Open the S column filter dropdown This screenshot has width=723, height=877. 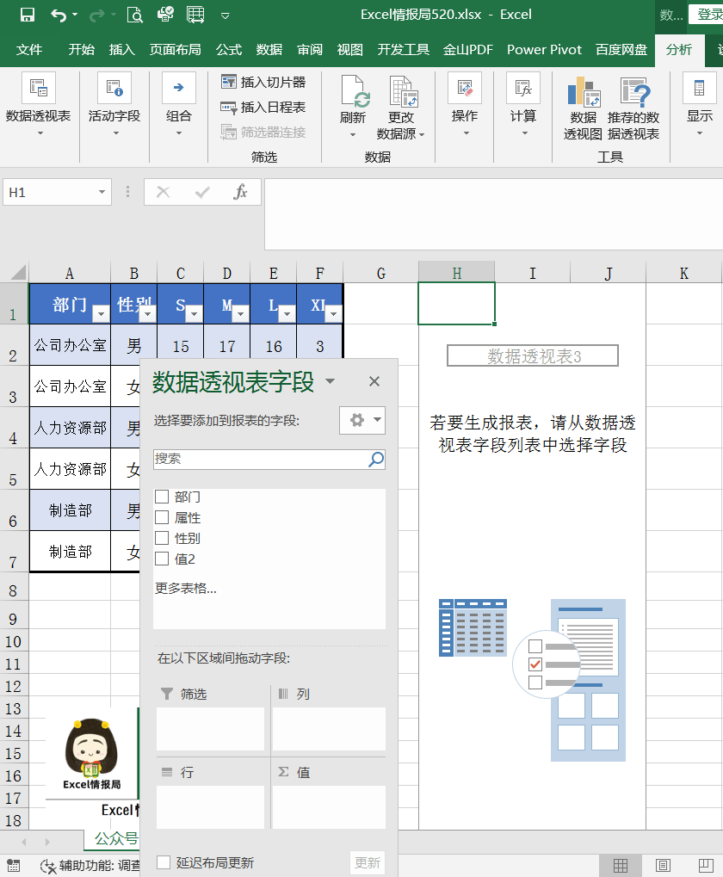194,314
